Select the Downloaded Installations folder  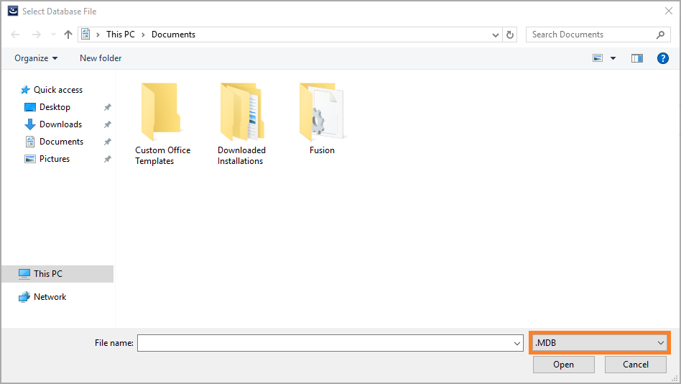pyautogui.click(x=241, y=124)
